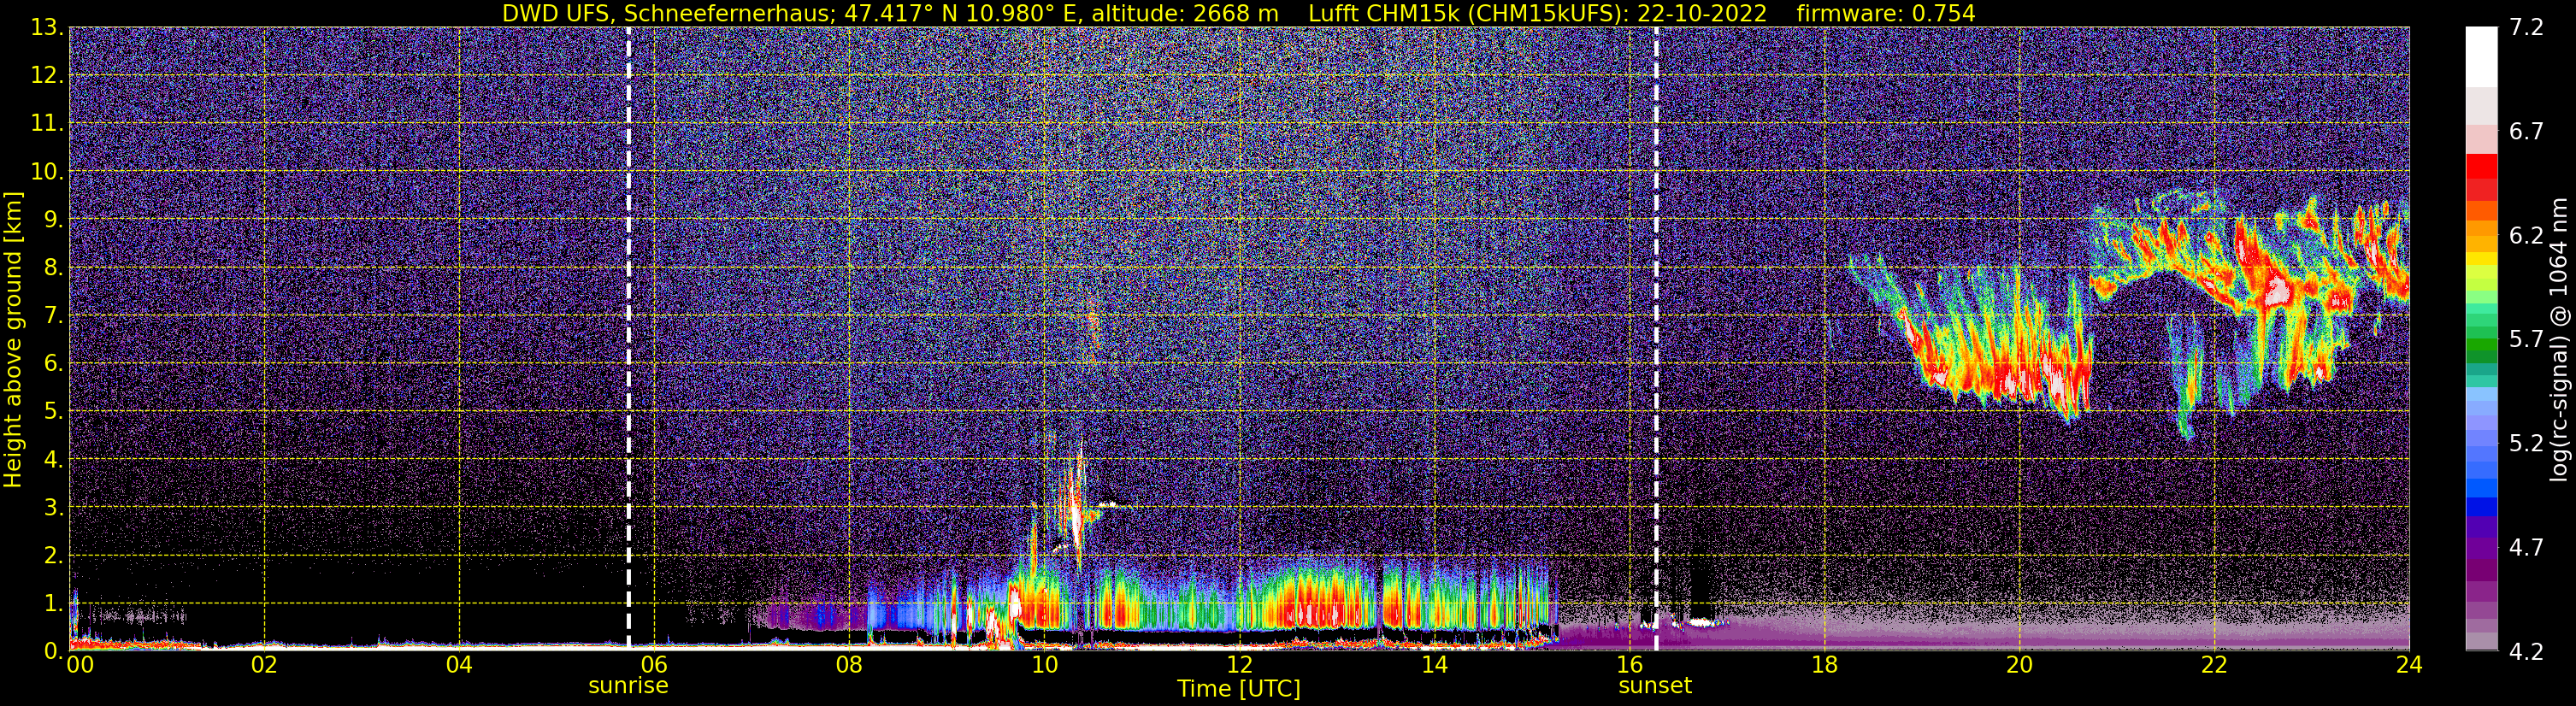Click the height axis tick label '12.'
This screenshot has width=2576, height=706.
click(47, 75)
